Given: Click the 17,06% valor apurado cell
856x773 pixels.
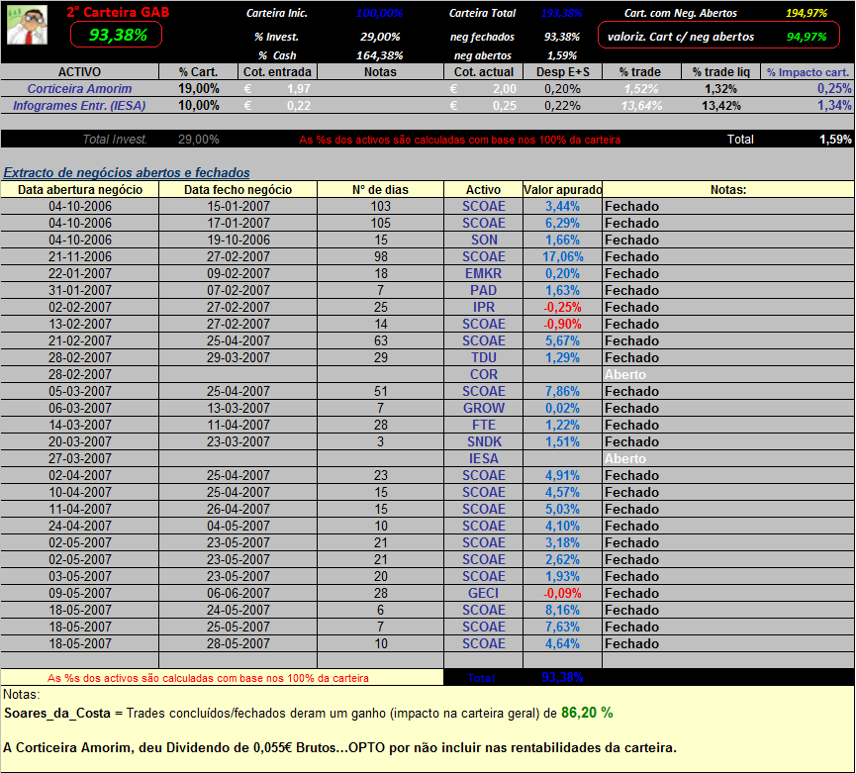Looking at the screenshot, I should (562, 256).
